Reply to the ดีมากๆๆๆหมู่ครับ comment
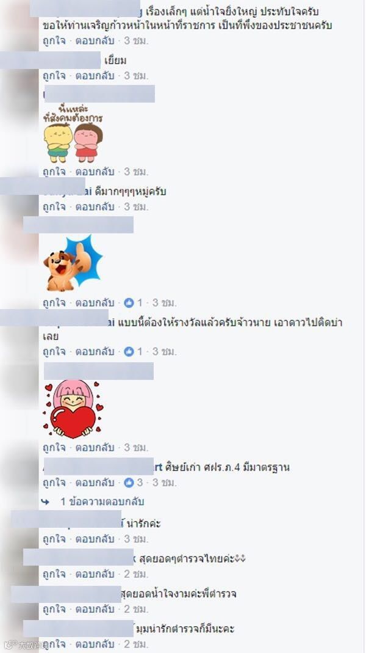 tap(95, 206)
